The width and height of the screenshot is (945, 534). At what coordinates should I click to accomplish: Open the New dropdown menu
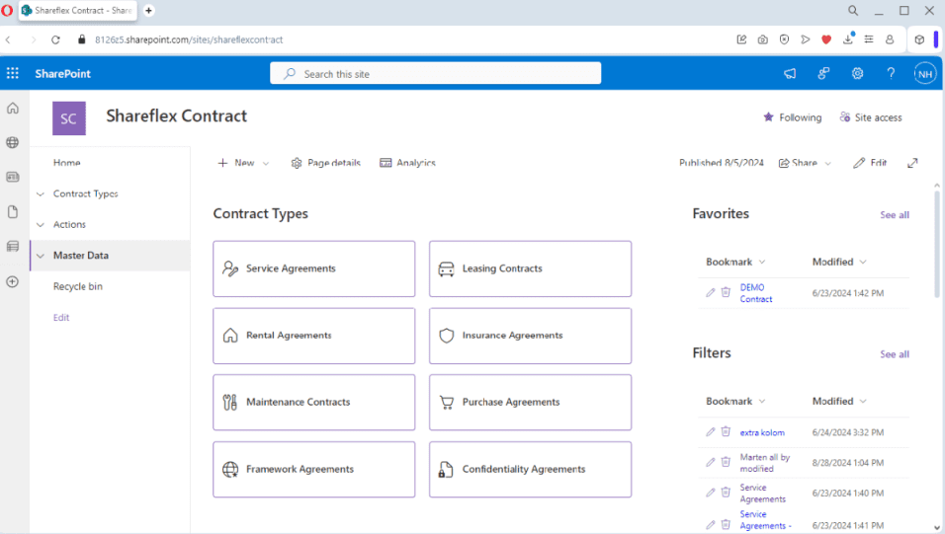(243, 163)
